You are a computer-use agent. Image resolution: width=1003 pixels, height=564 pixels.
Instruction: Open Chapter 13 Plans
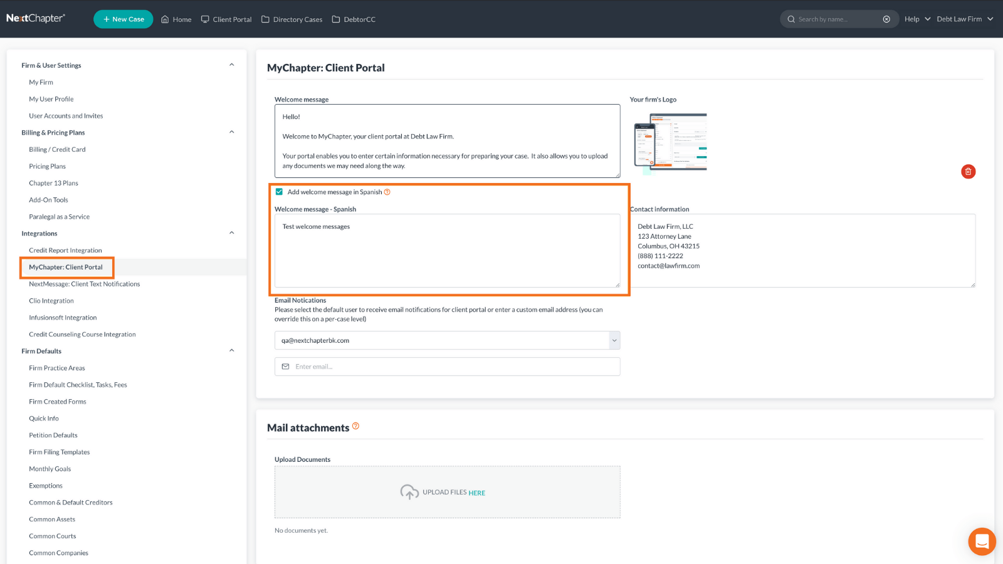(x=53, y=183)
